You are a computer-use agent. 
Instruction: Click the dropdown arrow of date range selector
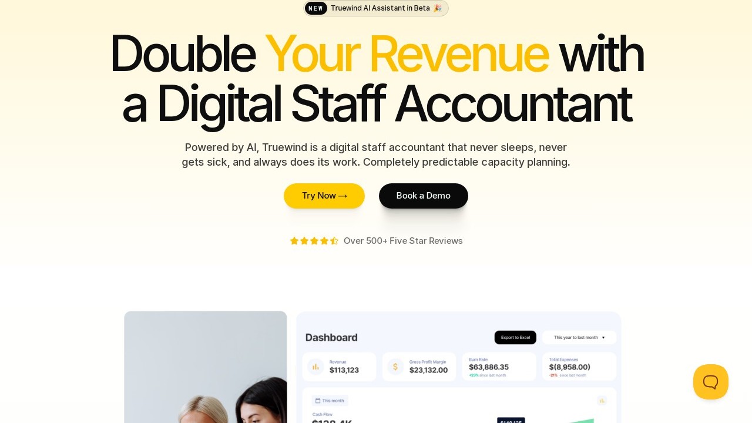pos(603,338)
